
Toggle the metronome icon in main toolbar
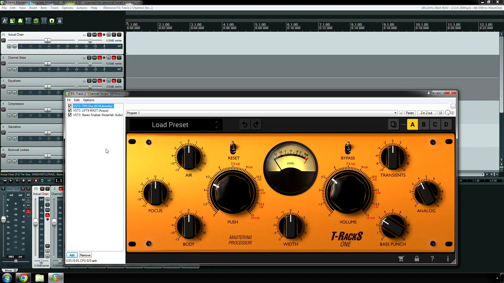pos(4,21)
